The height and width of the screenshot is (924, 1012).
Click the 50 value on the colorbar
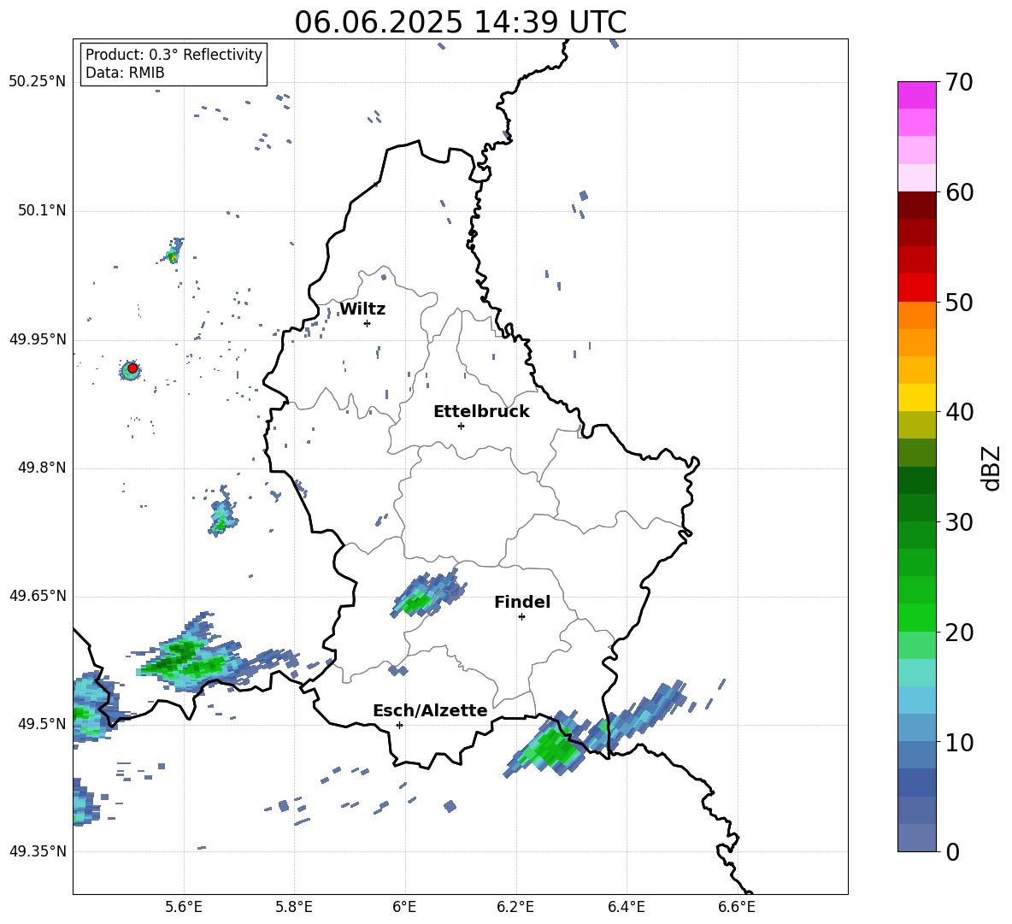959,302
